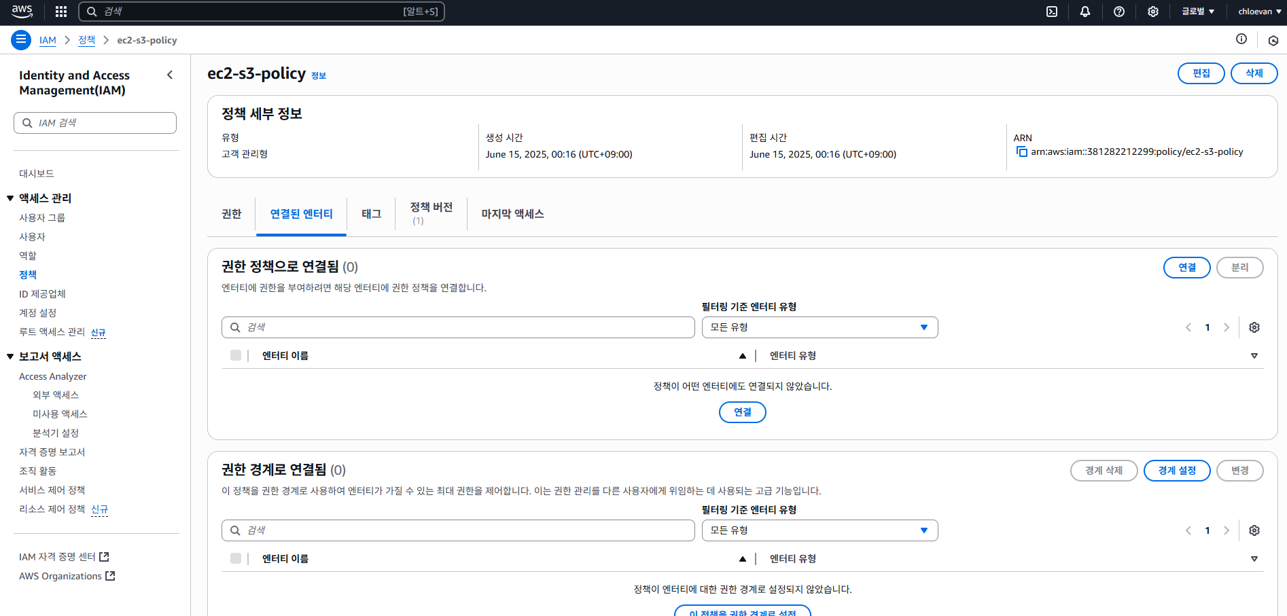Open entity type column menu in policy table
Viewport: 1287px width, 616px height.
pyautogui.click(x=1254, y=356)
